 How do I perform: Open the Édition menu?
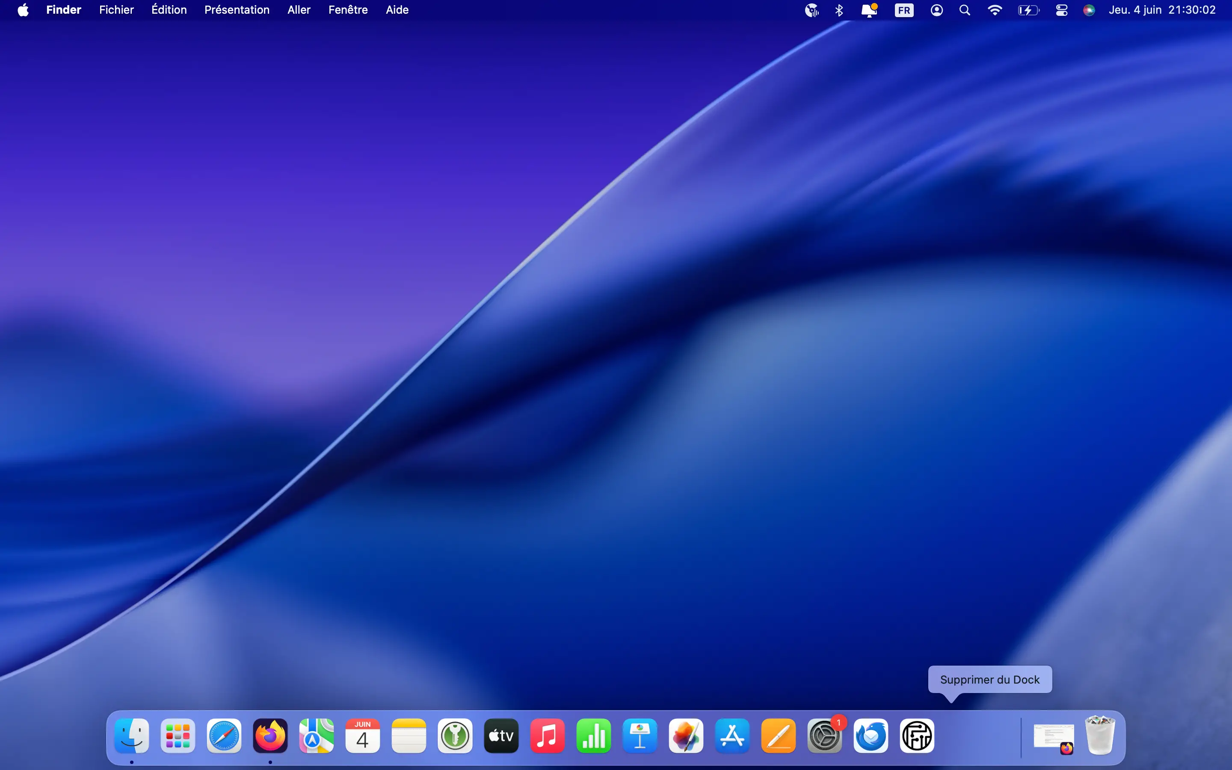click(x=169, y=10)
